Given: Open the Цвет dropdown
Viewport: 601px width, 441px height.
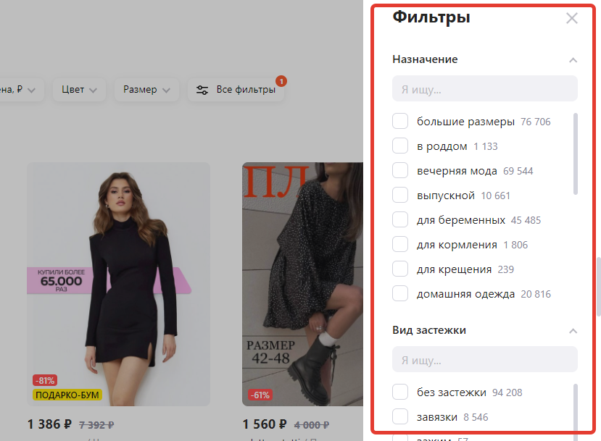Looking at the screenshot, I should click(x=79, y=90).
